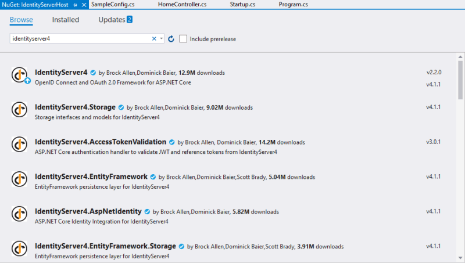Viewport: 465px width, 263px height.
Task: Click the IdentityServer4.Storage package logo icon
Action: tap(19, 110)
